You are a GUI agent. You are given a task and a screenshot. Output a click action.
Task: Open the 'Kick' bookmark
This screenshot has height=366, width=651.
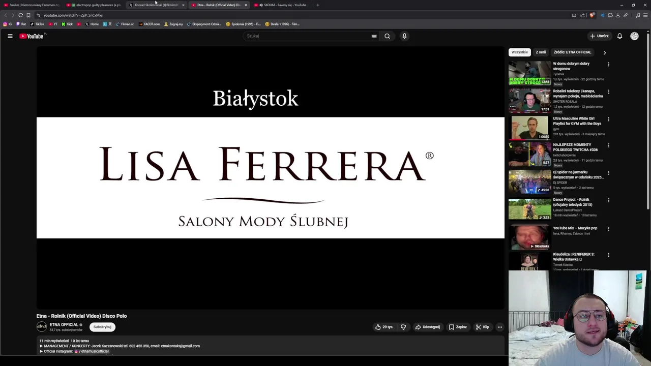67,24
